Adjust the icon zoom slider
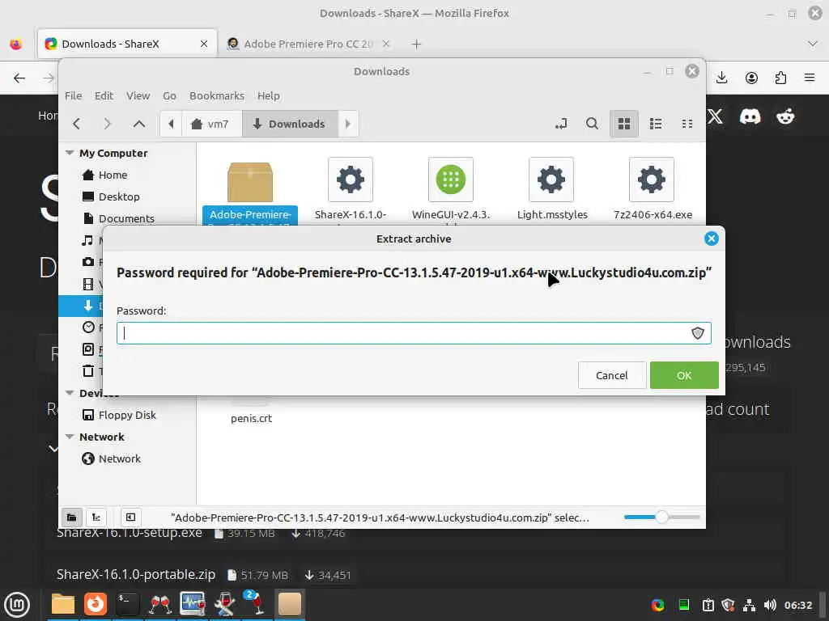This screenshot has height=621, width=829. [x=662, y=517]
